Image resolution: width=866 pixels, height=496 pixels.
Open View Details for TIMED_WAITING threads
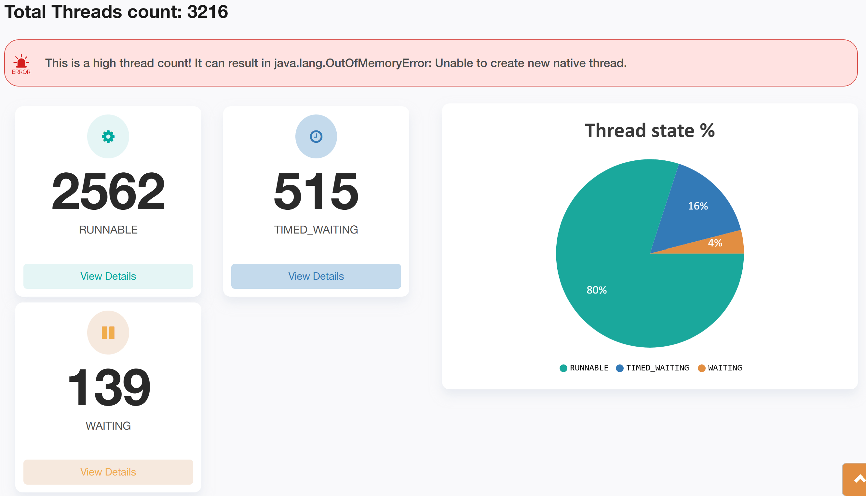click(316, 276)
